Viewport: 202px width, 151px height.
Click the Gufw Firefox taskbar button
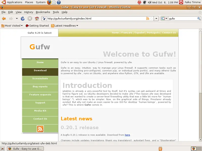click(x=25, y=149)
